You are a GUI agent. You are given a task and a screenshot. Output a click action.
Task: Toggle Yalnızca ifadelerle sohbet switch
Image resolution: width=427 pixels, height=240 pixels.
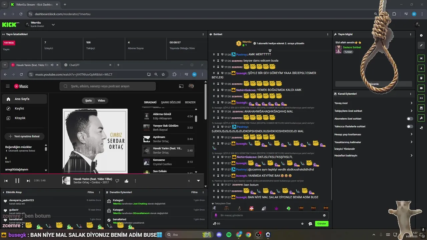(x=410, y=126)
